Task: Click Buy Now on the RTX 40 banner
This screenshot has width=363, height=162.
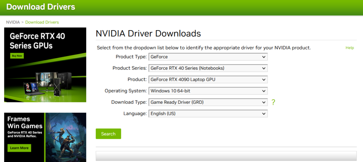Action: 17,56
